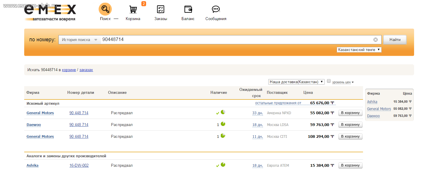
Task: Click supplier text Европа ATEM
Action: tap(278, 166)
